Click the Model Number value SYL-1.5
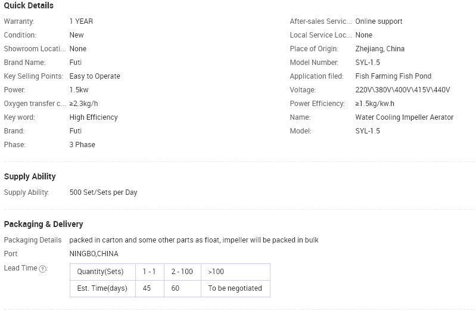476x314 pixels. [368, 62]
